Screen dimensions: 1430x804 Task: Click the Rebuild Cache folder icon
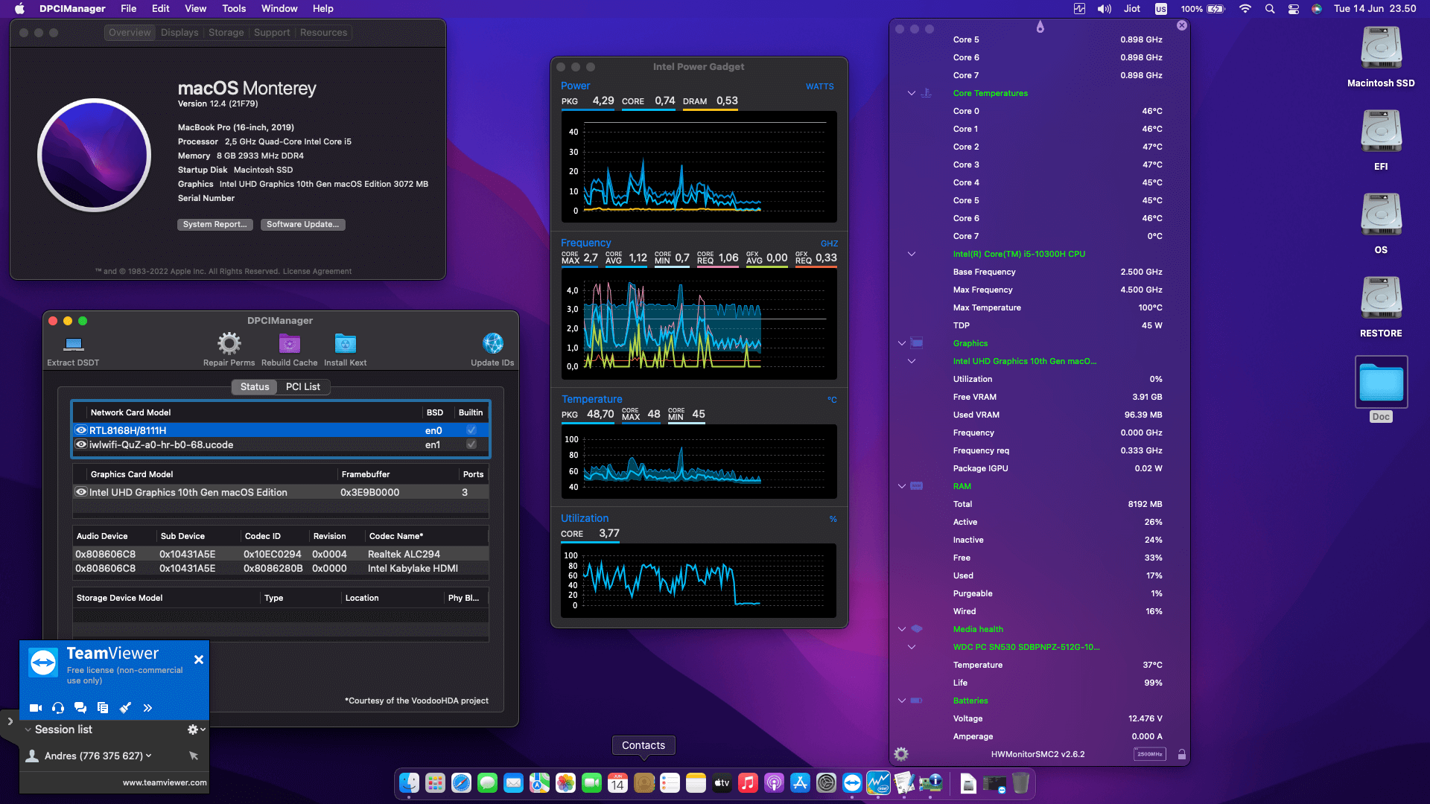pos(289,343)
